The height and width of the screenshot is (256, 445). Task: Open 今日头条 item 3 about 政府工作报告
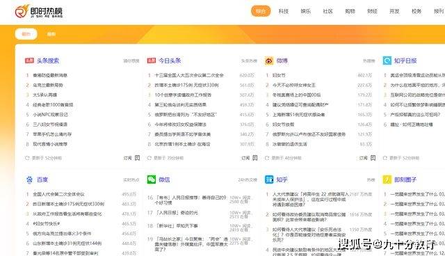coord(183,95)
